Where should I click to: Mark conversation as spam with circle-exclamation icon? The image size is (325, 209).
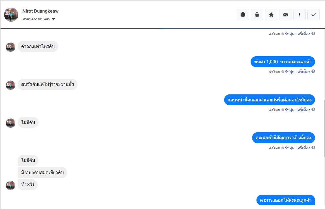pos(243,15)
